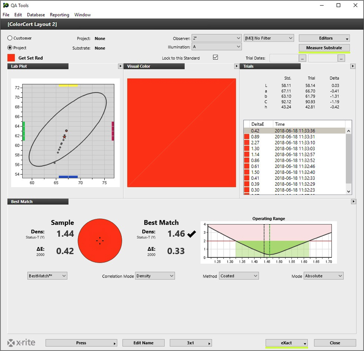Viewport: 364px width, 351px height.
Task: Expand the Trials panel options arrow
Action: click(x=353, y=66)
